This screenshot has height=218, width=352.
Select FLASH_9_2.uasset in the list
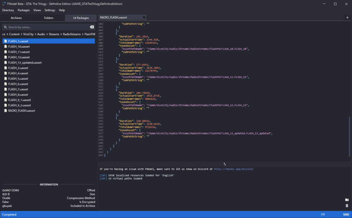[49, 105]
